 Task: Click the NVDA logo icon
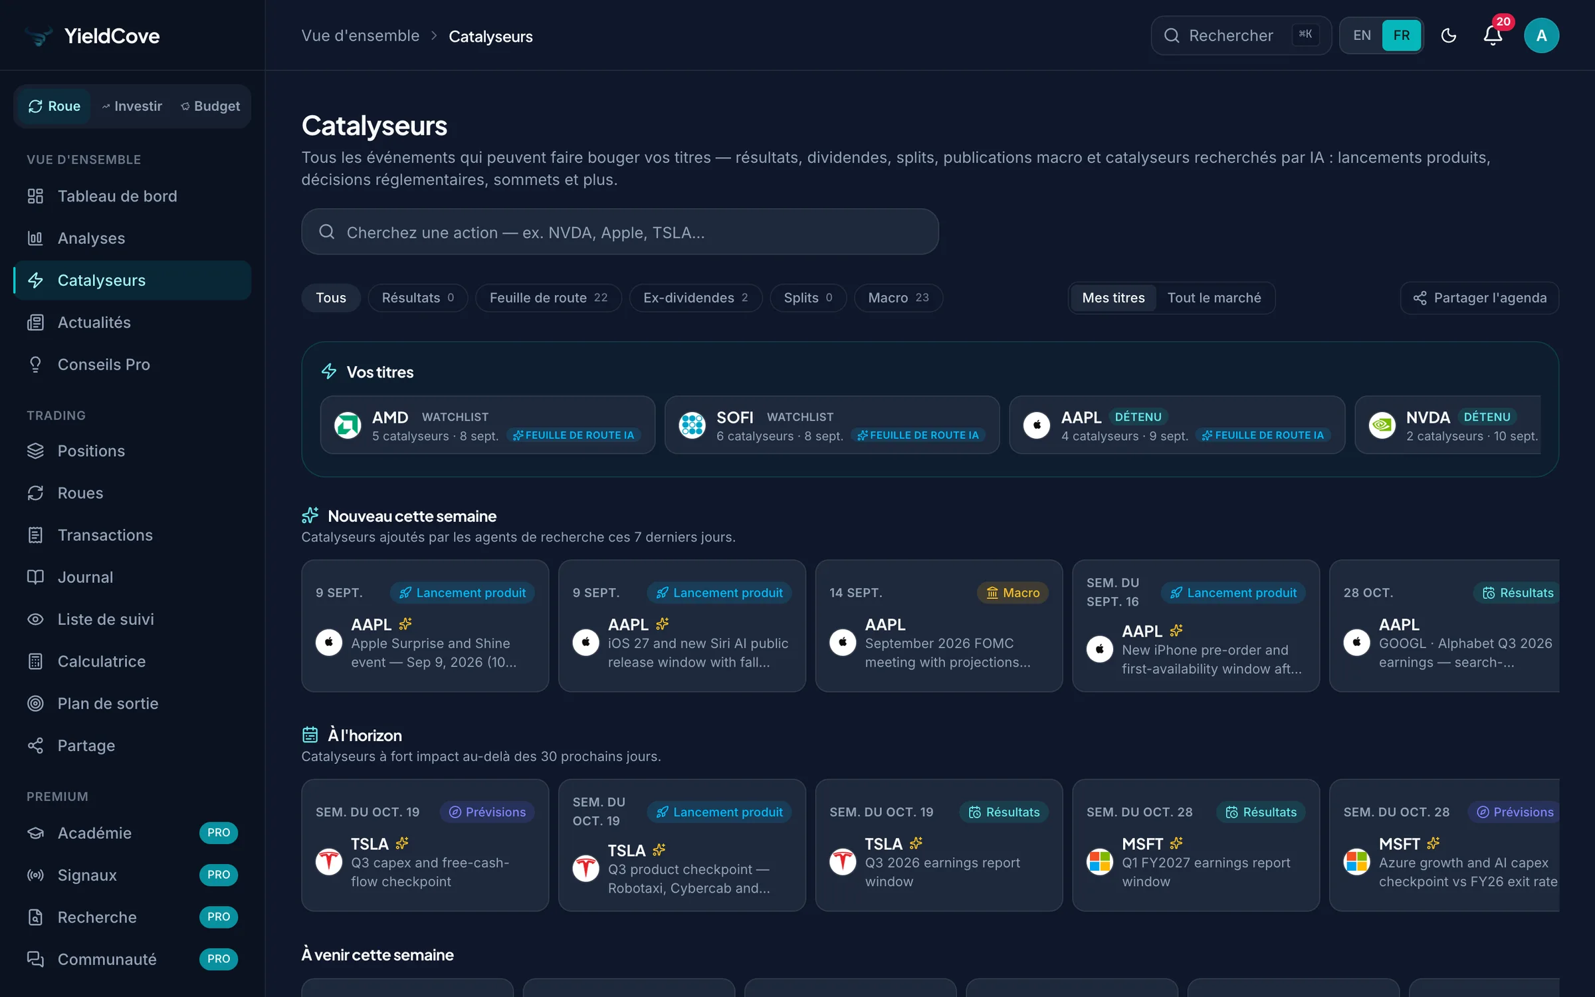pos(1382,425)
